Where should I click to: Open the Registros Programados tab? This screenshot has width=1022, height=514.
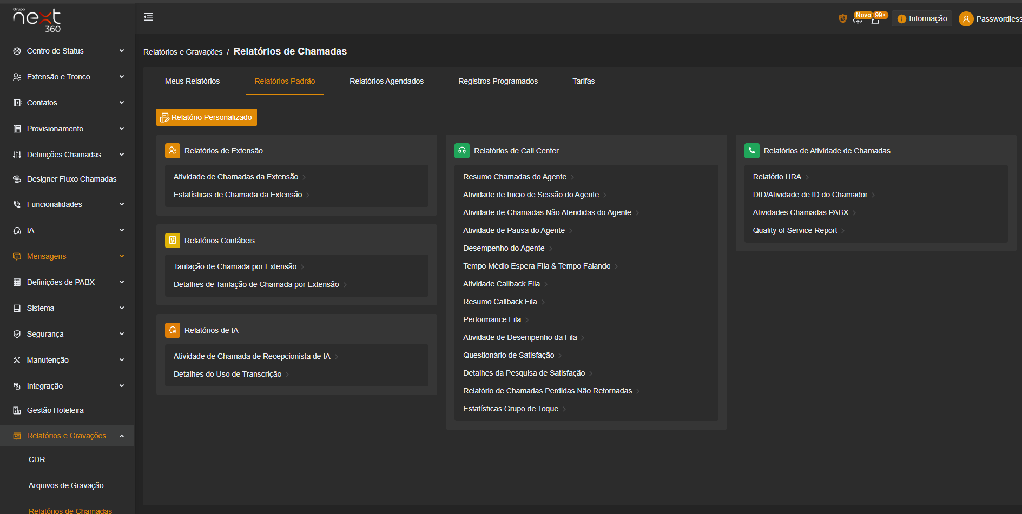(498, 81)
